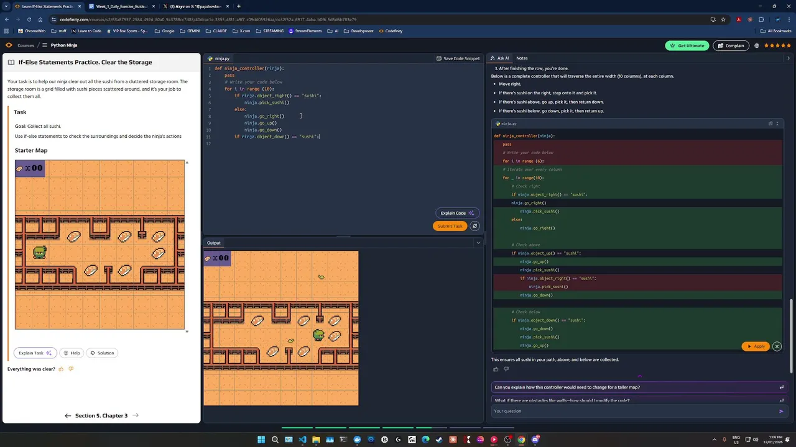Click the Output panel label
Viewport: 796px width, 447px height.
214,243
